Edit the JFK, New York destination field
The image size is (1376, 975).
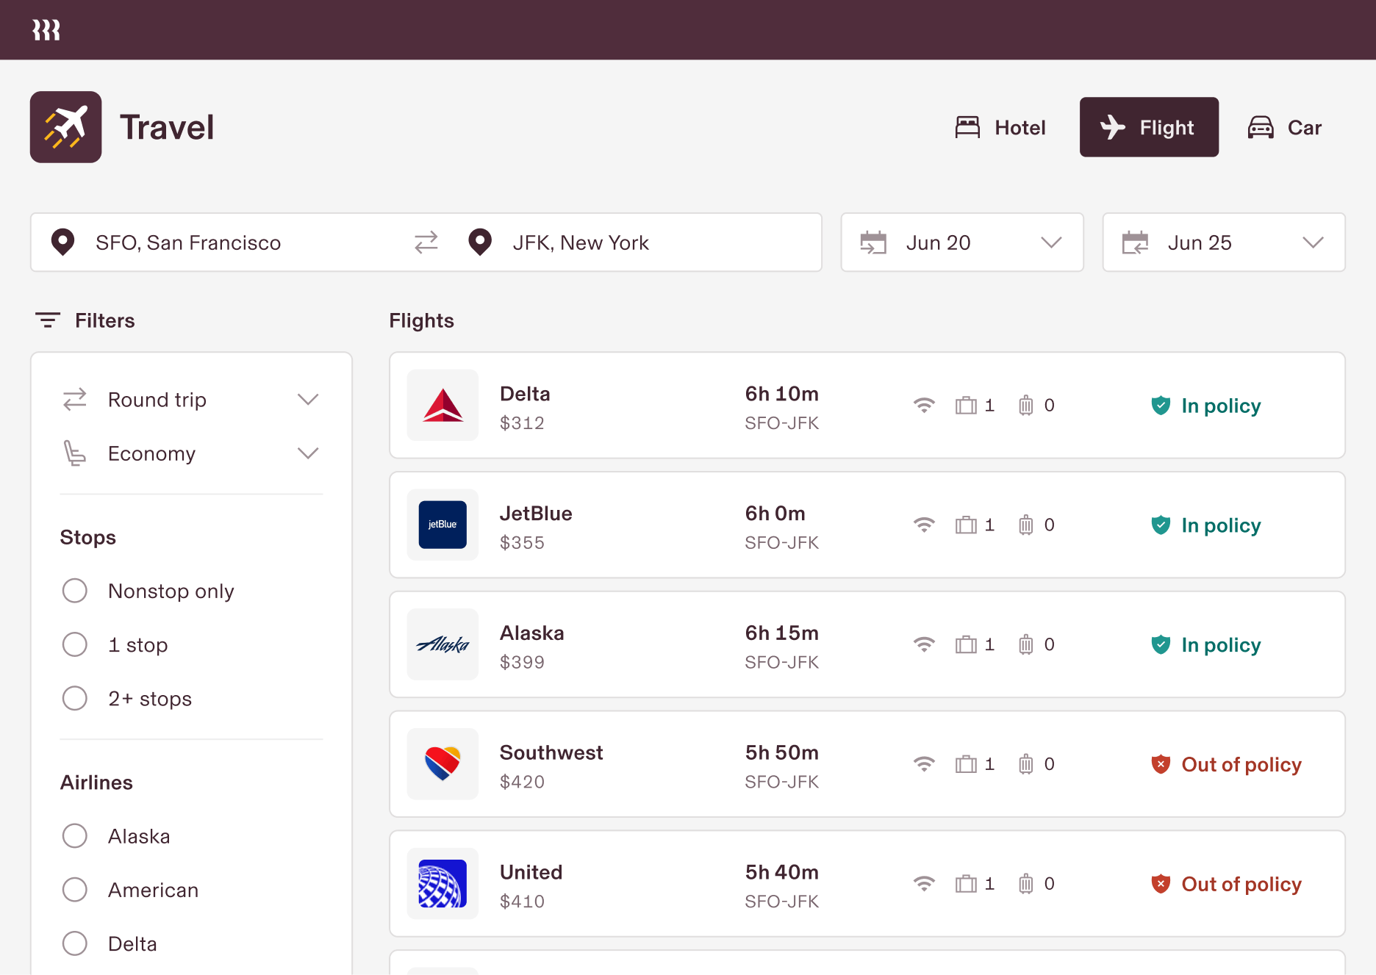581,242
